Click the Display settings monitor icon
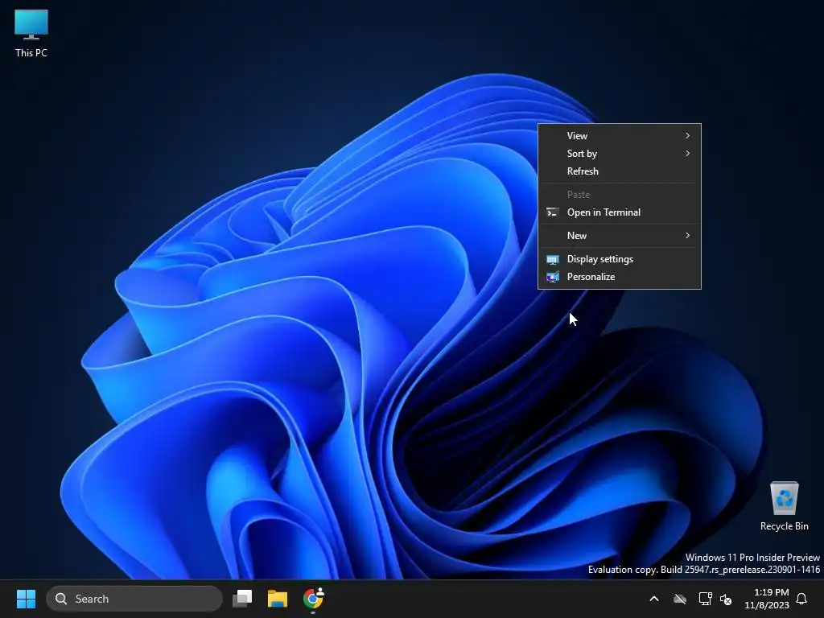Image resolution: width=824 pixels, height=618 pixels. 552,260
